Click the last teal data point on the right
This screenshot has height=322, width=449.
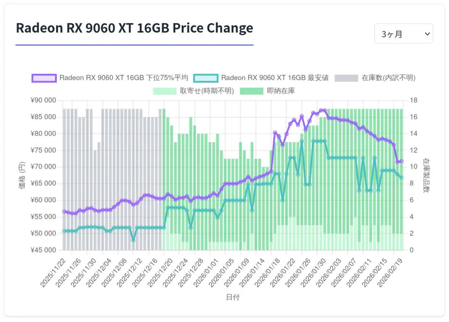click(401, 177)
